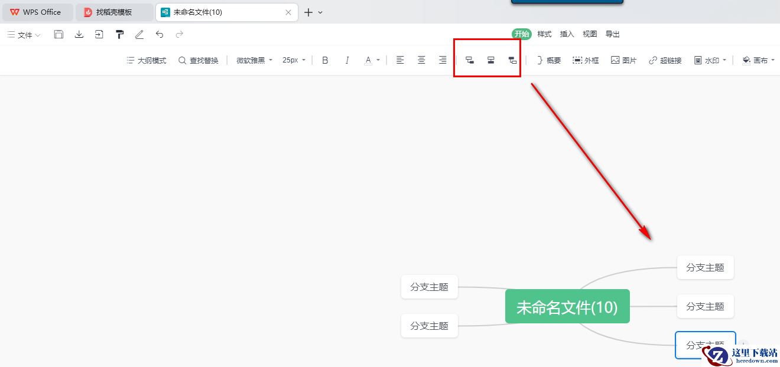Undo the last action
The image size is (780, 367).
[160, 34]
